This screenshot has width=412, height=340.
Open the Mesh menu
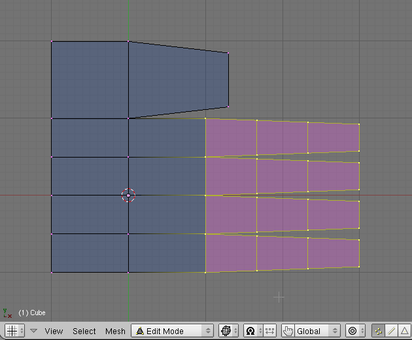click(x=115, y=331)
